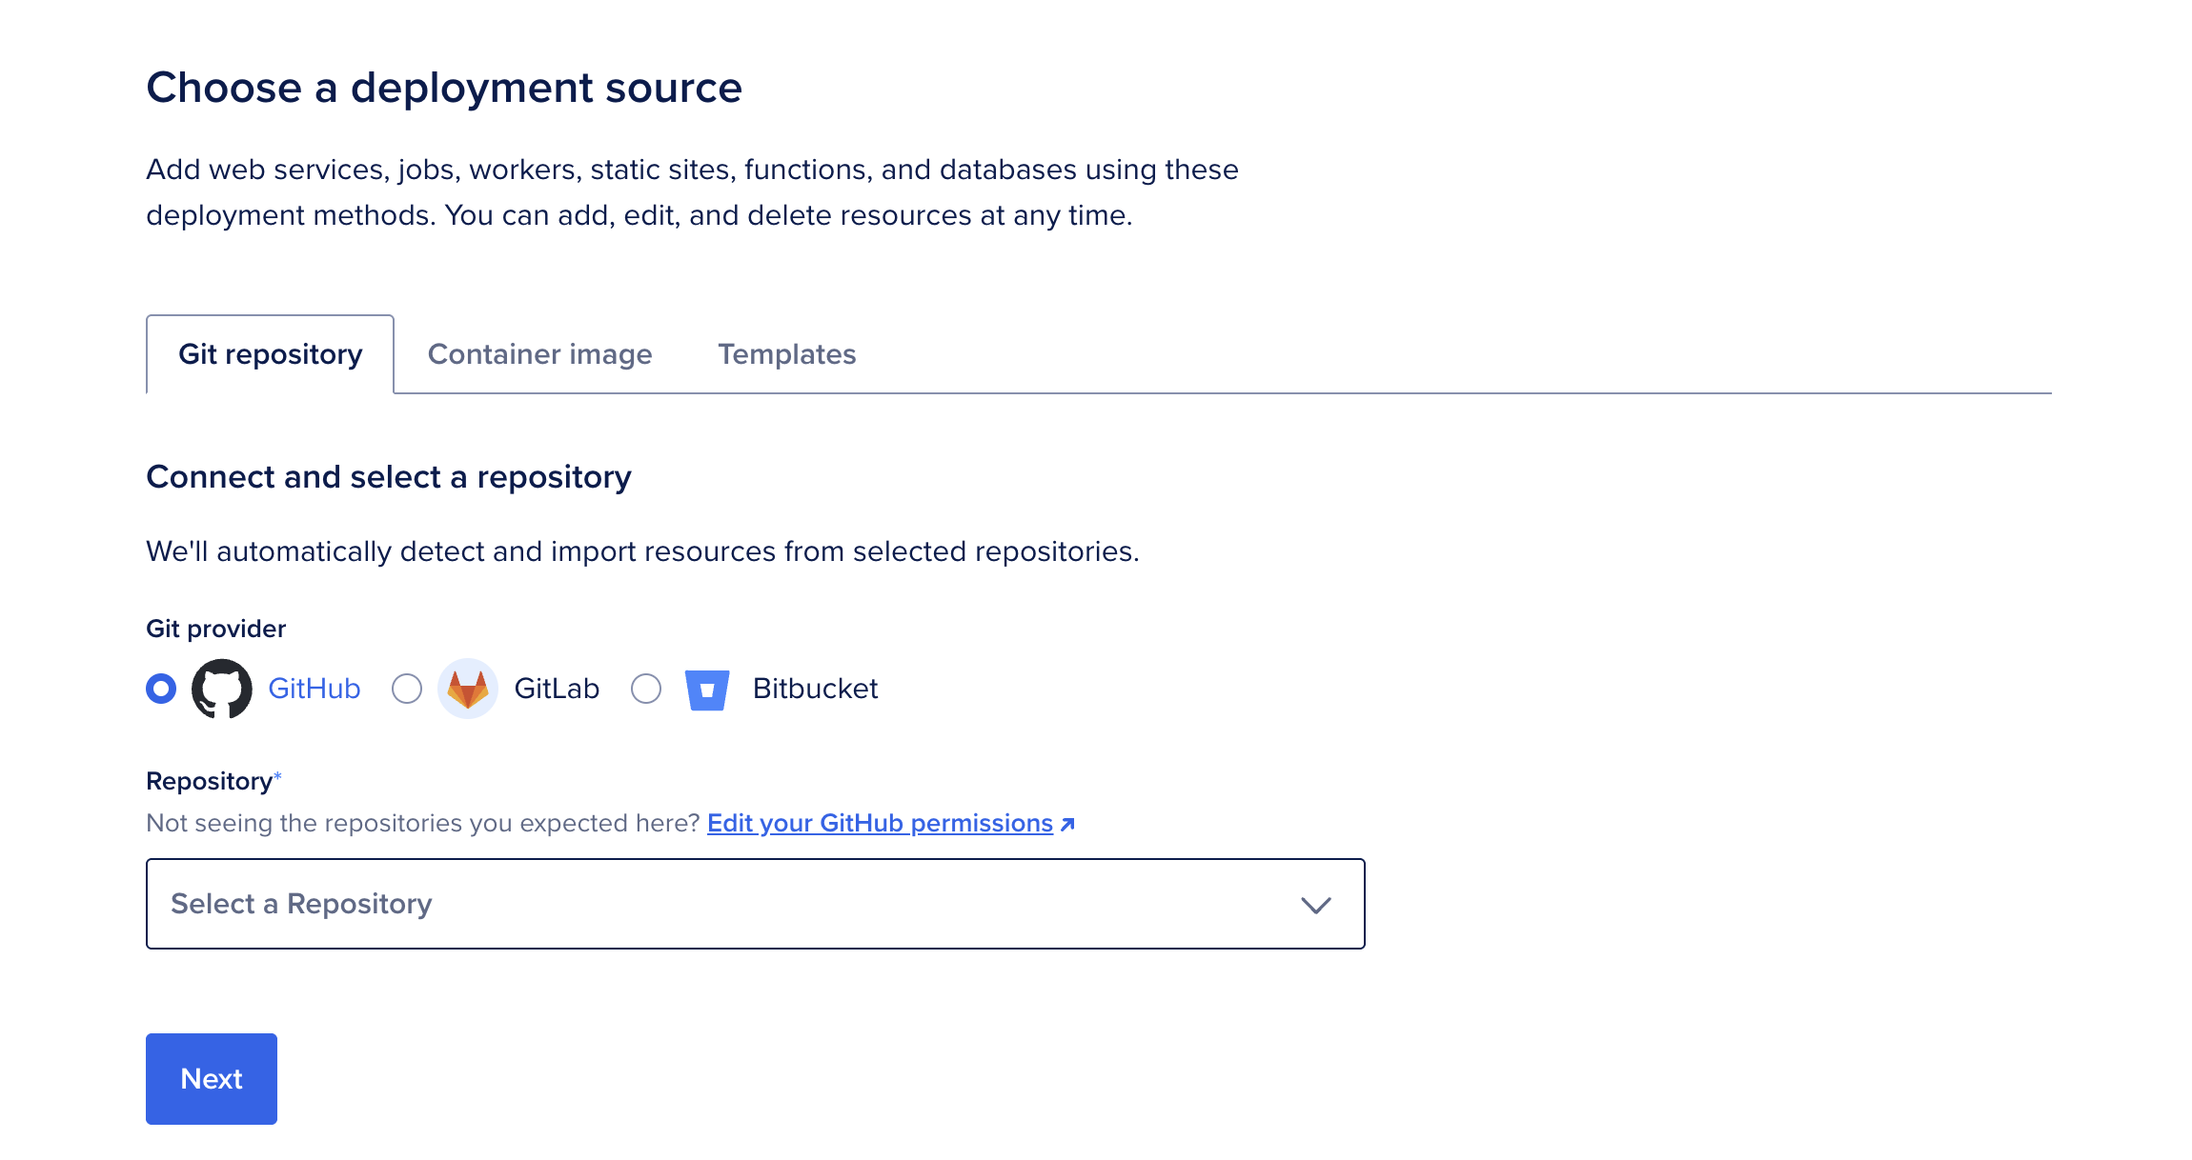Click the chevron on the repository selector

click(x=1315, y=904)
